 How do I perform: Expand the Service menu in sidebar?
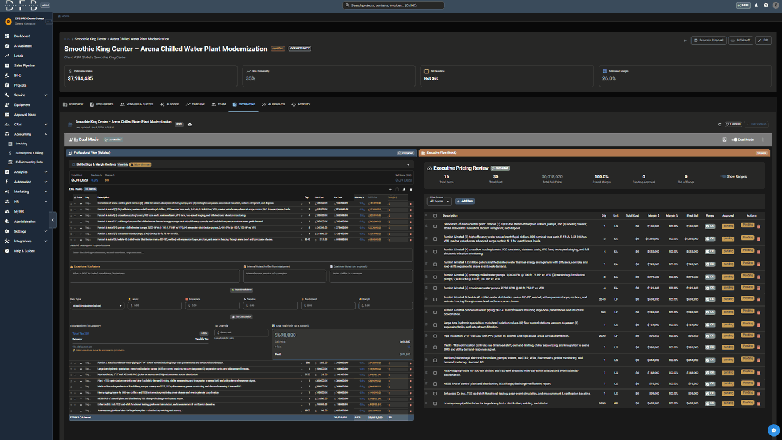point(26,95)
